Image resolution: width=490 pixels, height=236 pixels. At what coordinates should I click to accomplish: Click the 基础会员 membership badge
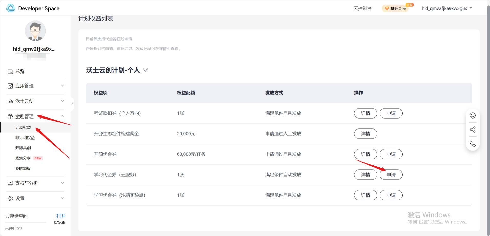click(x=396, y=8)
